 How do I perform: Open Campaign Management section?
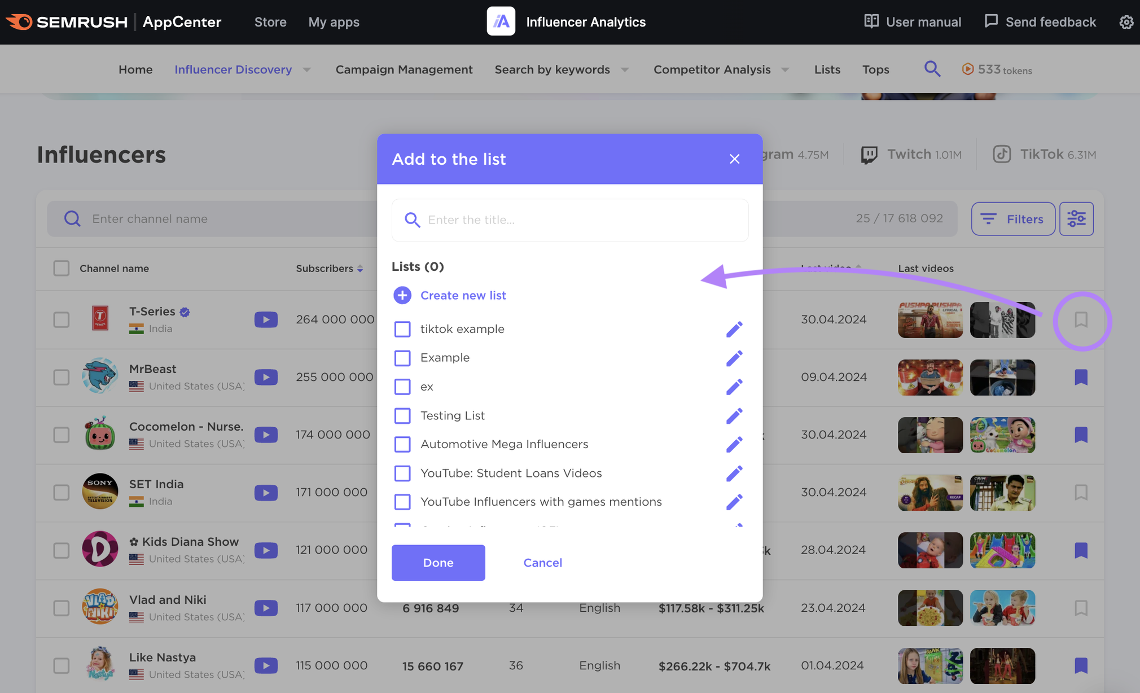pos(404,69)
